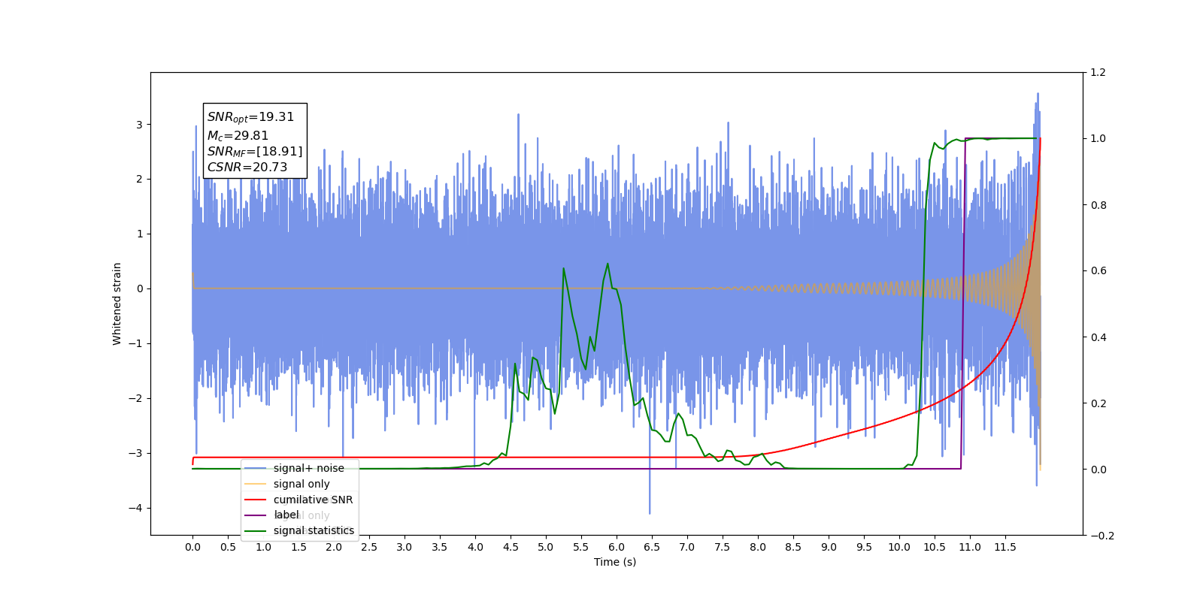Click the 'Time (s)' x-axis label
This screenshot has width=1203, height=601.
[615, 562]
